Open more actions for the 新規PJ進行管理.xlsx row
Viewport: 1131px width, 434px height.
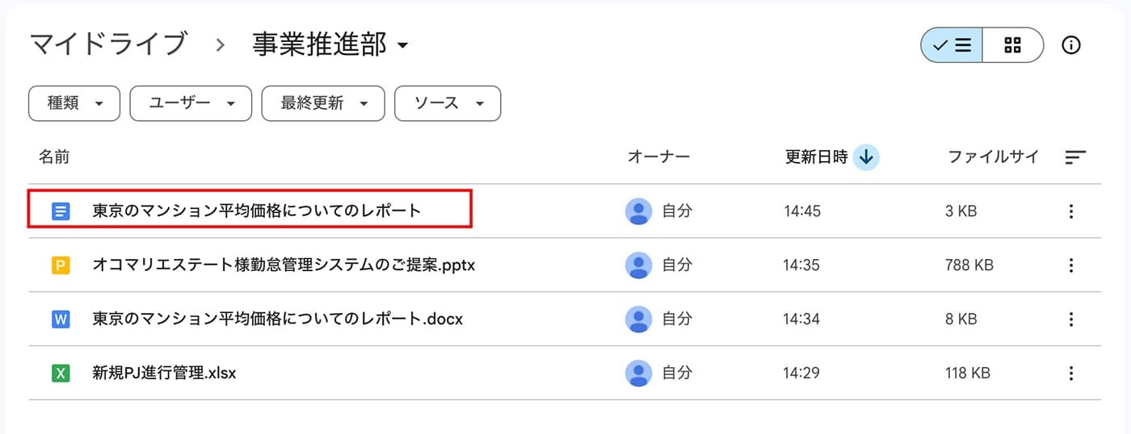[1071, 373]
